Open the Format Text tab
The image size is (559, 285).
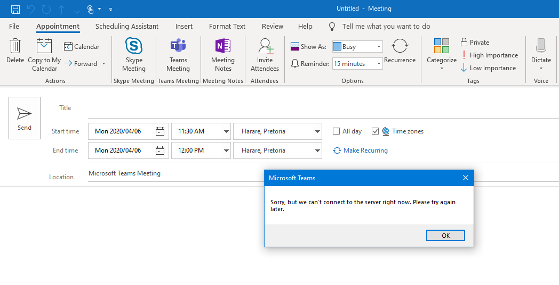227,26
